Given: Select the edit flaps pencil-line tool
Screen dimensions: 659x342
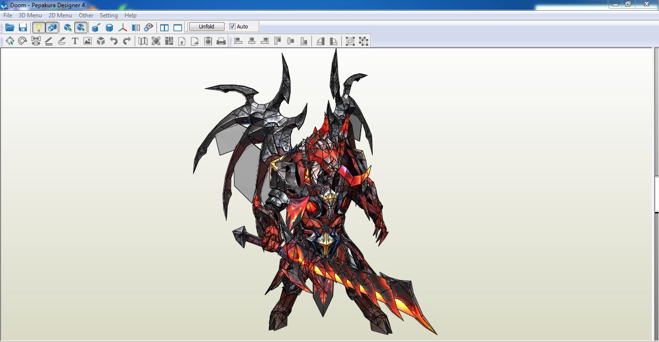Looking at the screenshot, I should [x=48, y=41].
